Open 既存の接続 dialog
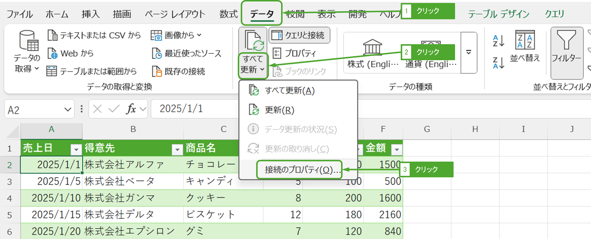The height and width of the screenshot is (239, 591). click(178, 71)
